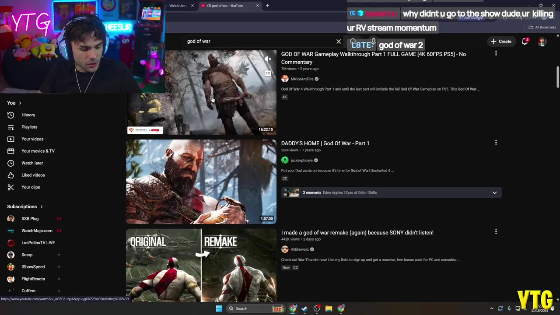Open options menu for GOD OF WAR Walkthrough video
Screen dimensions: 560x315
(496, 53)
